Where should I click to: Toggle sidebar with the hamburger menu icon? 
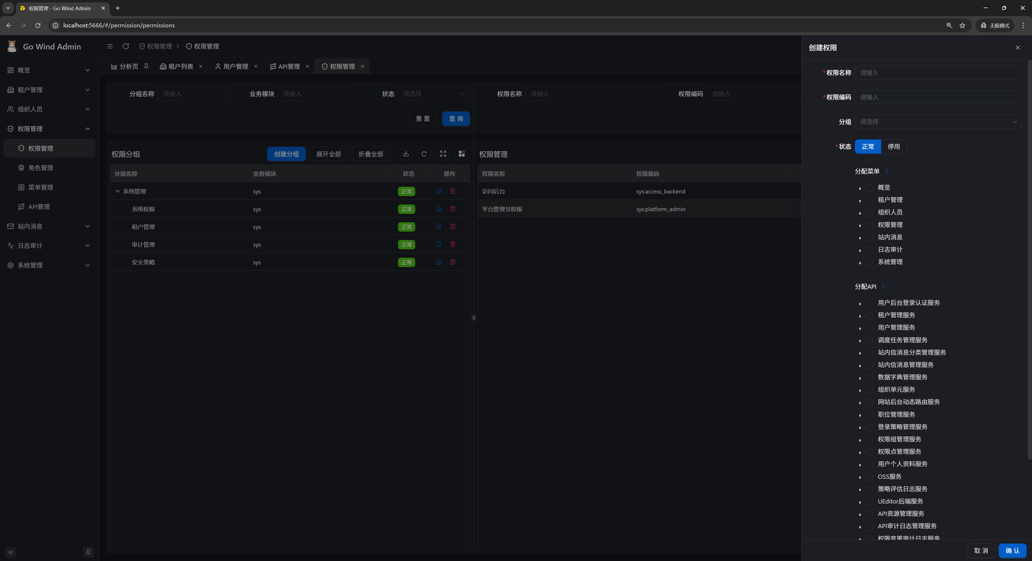point(110,46)
